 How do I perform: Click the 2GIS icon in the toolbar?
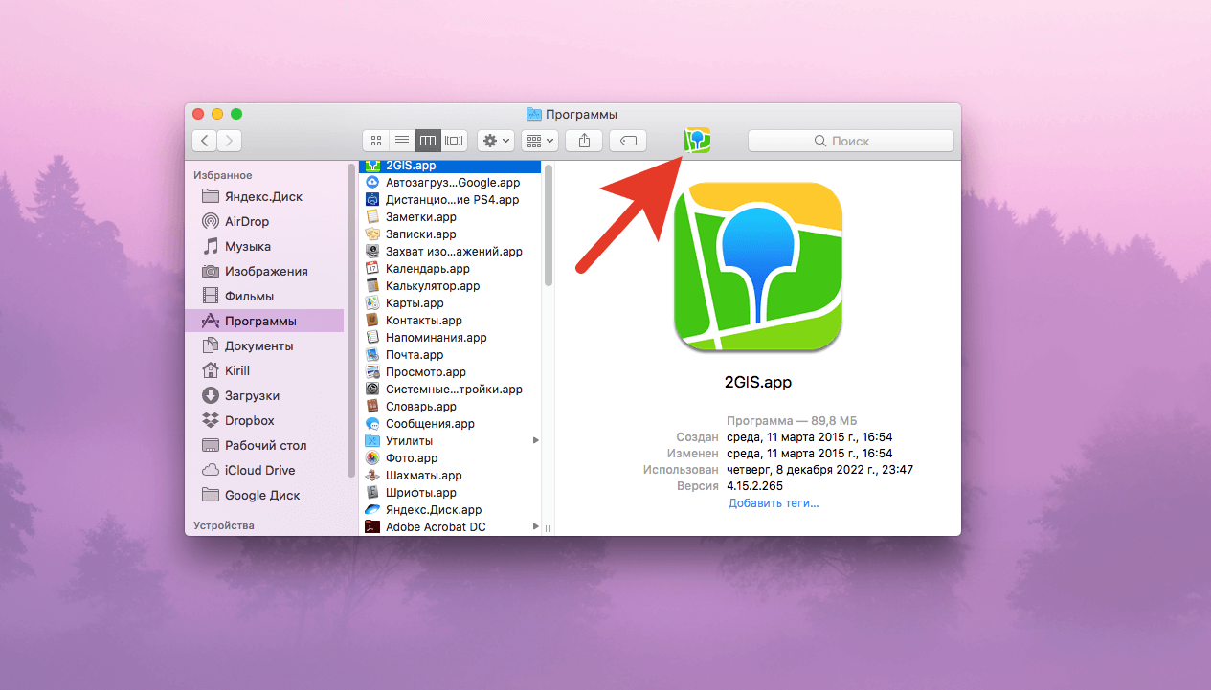697,141
